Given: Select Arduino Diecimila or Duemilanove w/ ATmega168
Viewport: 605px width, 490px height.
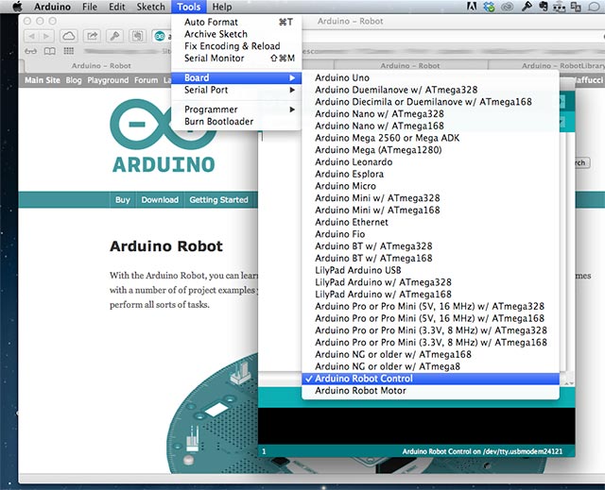Looking at the screenshot, I should click(431, 102).
